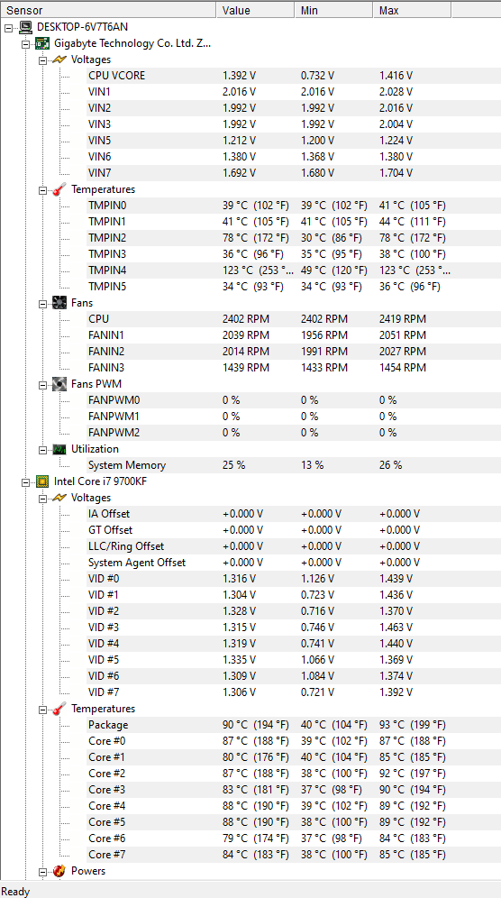Click the Intel Core i7 9700KF chip icon

(42, 481)
